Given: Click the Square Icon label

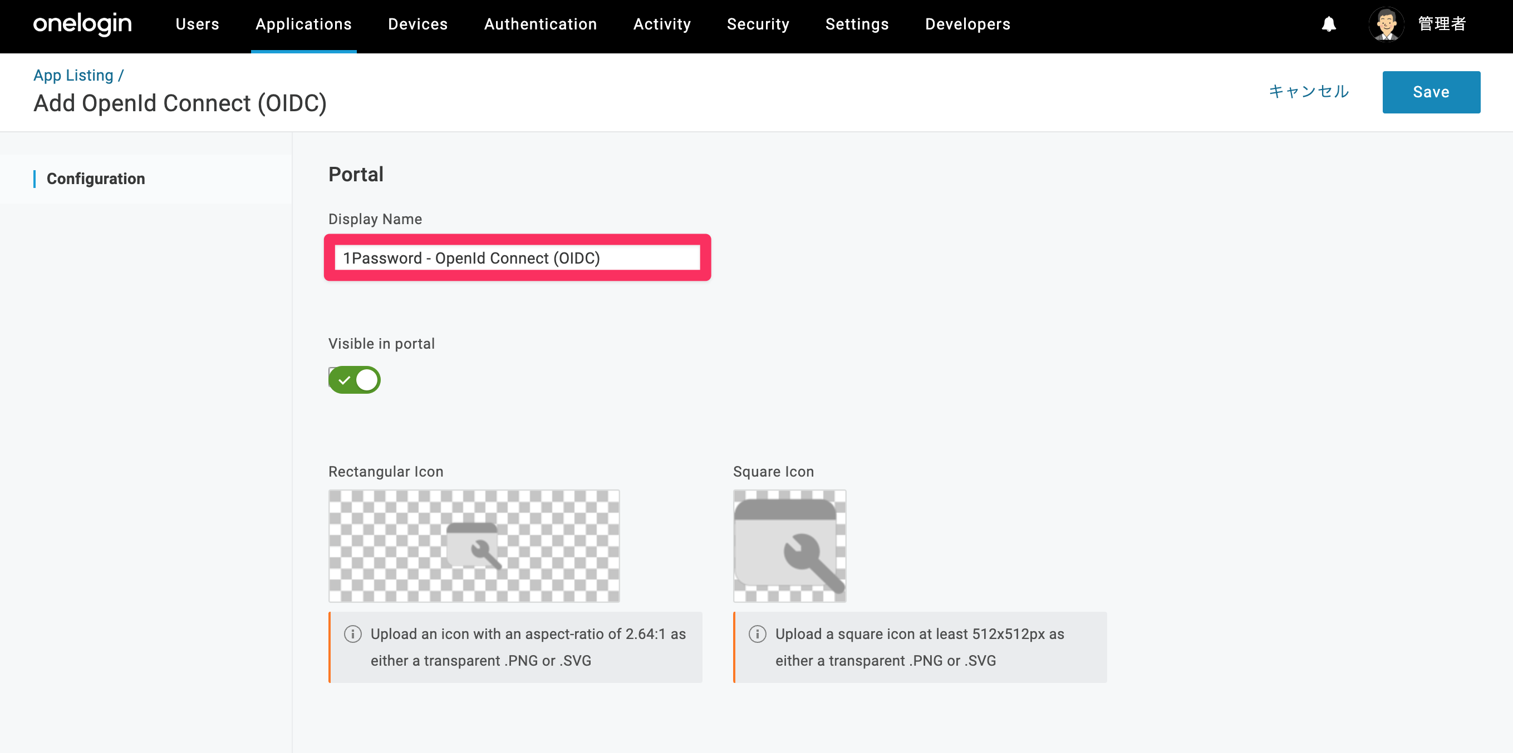Looking at the screenshot, I should 773,471.
